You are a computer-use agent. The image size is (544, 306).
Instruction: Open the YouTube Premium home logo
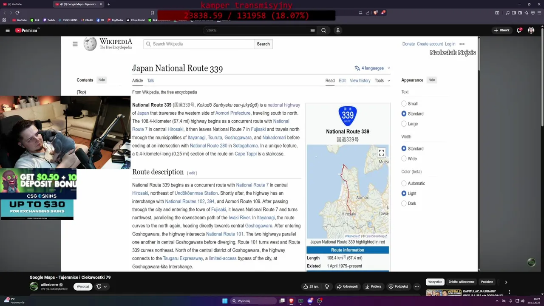(26, 30)
